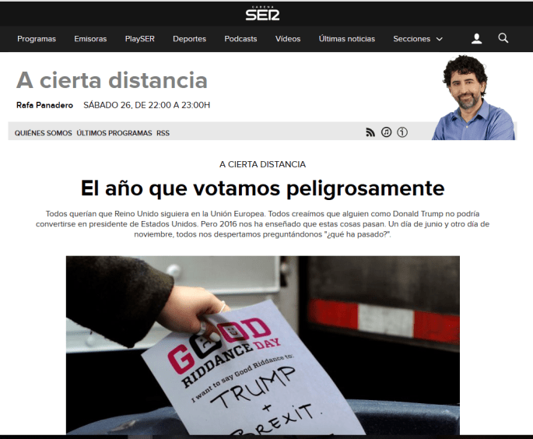Expand the Secciones dropdown menu

[418, 39]
